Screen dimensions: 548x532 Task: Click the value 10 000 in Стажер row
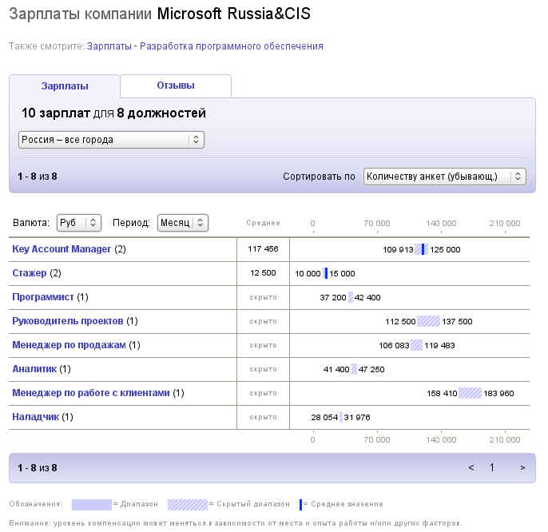pos(308,274)
